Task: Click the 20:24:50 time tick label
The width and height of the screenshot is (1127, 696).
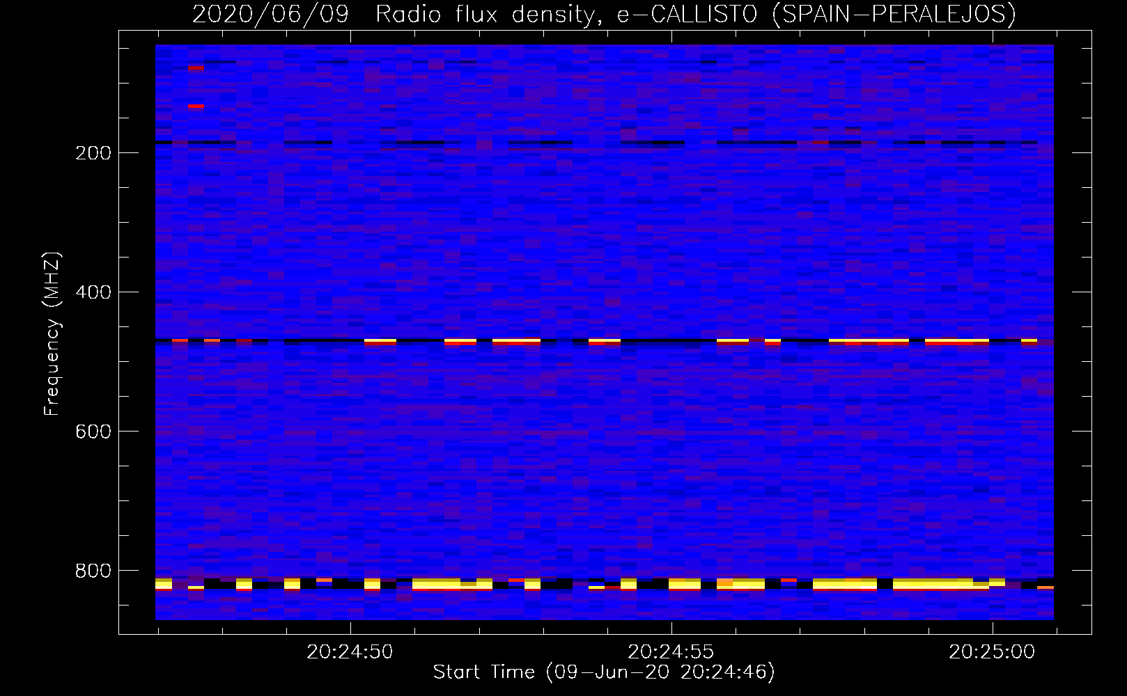Action: click(x=350, y=652)
